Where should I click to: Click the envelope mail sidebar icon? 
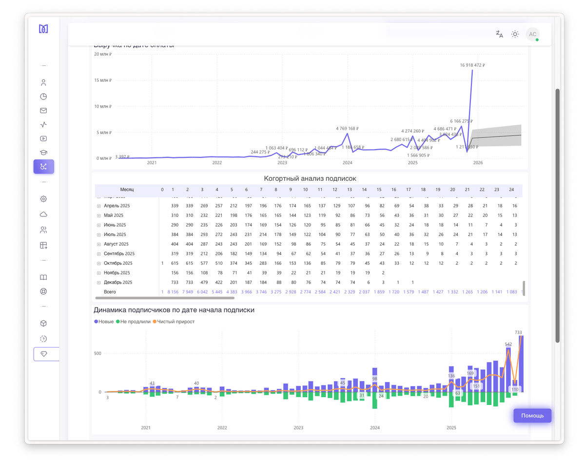pyautogui.click(x=43, y=111)
